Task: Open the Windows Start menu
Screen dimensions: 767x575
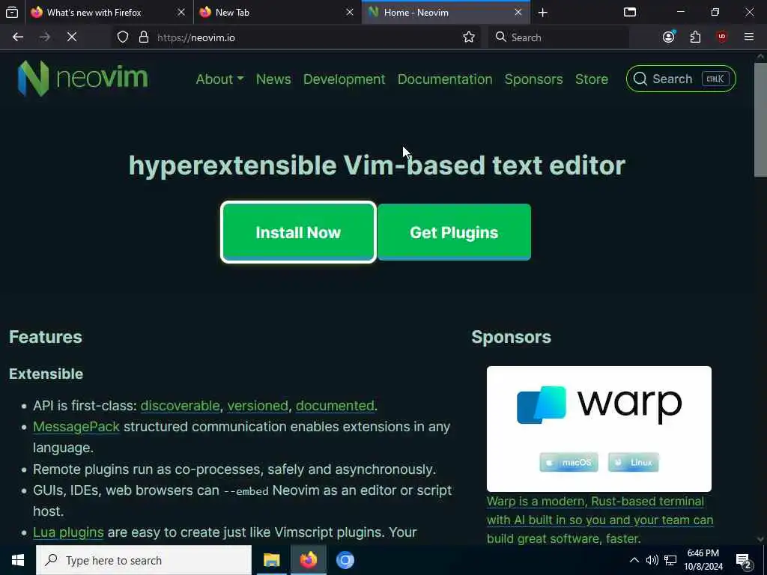Action: 18,560
